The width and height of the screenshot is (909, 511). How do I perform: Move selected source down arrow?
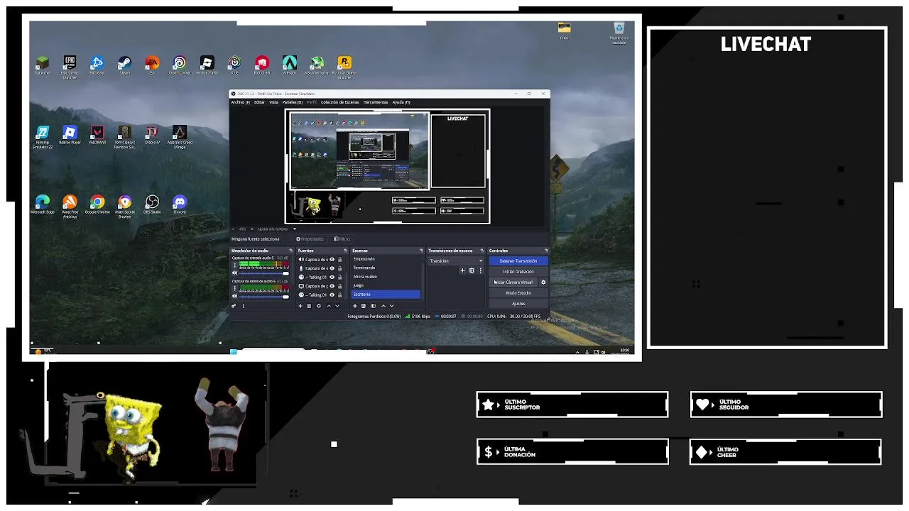337,306
